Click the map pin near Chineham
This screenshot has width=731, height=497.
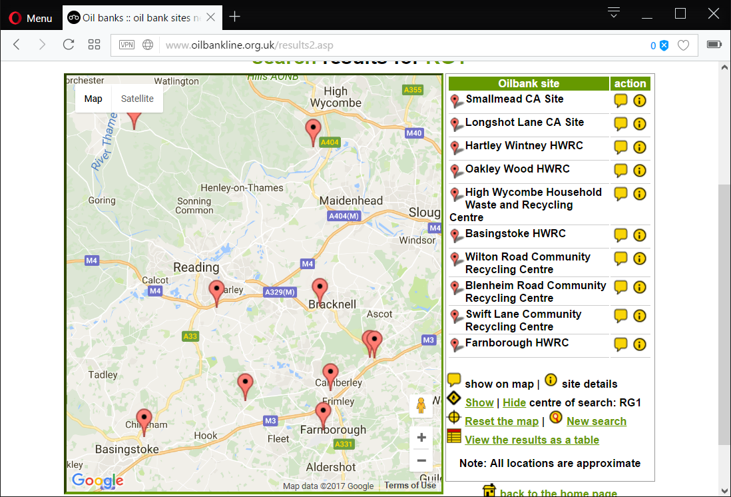click(x=144, y=422)
